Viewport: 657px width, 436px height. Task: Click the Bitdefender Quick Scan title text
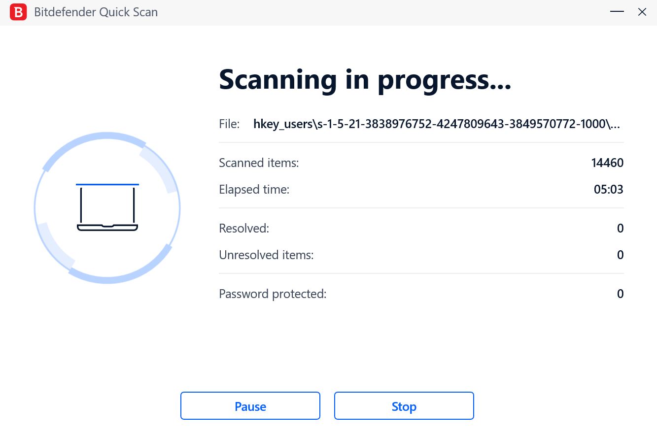[96, 12]
